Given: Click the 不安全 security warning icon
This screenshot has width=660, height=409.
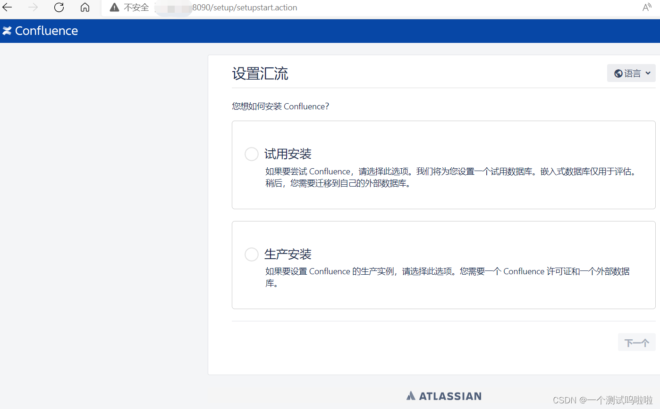Looking at the screenshot, I should (114, 7).
